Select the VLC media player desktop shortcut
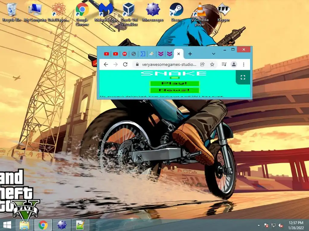 pyautogui.click(x=200, y=14)
